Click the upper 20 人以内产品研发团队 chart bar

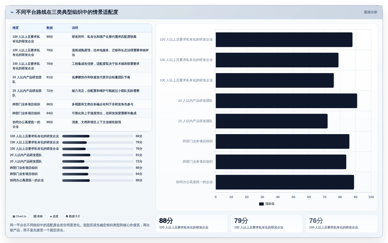click(x=286, y=101)
